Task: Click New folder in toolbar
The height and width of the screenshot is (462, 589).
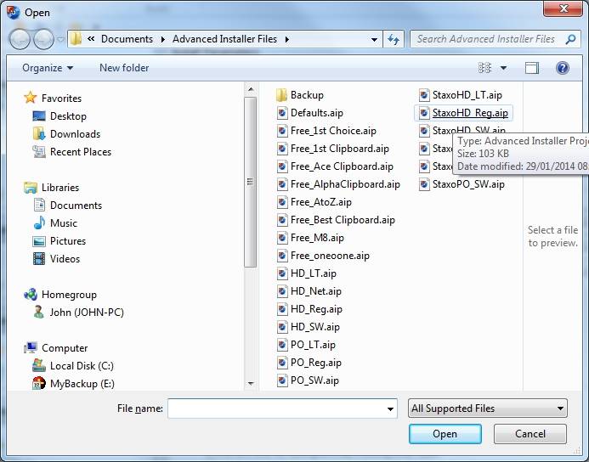Action: 124,68
